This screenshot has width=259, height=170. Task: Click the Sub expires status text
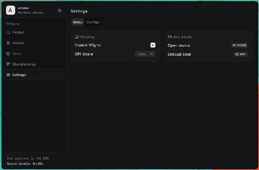pyautogui.click(x=23, y=158)
